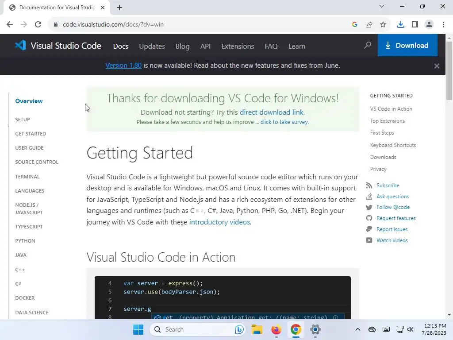
Task: Jump to Keyboard Shortcuts section
Action: pyautogui.click(x=393, y=145)
